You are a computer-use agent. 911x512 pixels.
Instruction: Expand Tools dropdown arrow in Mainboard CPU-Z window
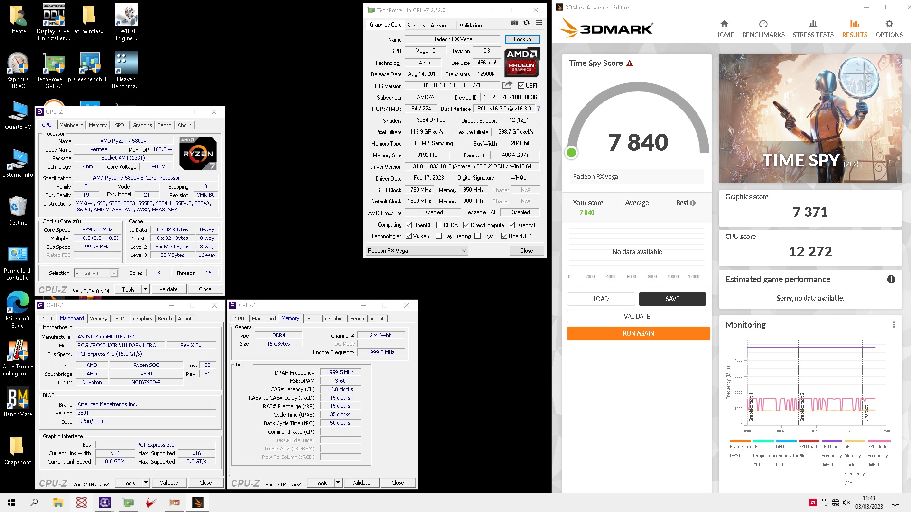146,483
